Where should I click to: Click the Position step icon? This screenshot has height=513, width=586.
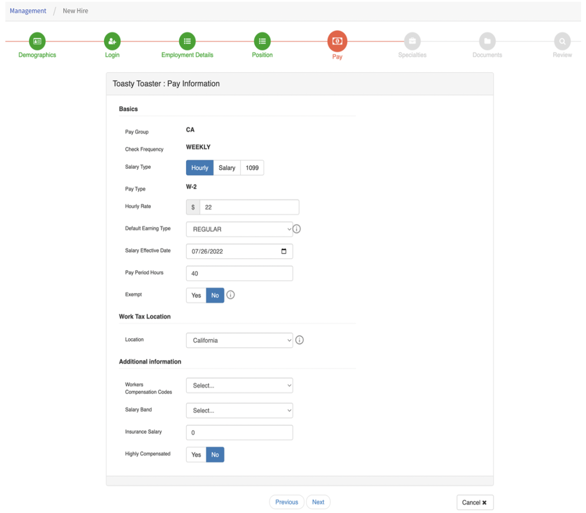coord(262,42)
